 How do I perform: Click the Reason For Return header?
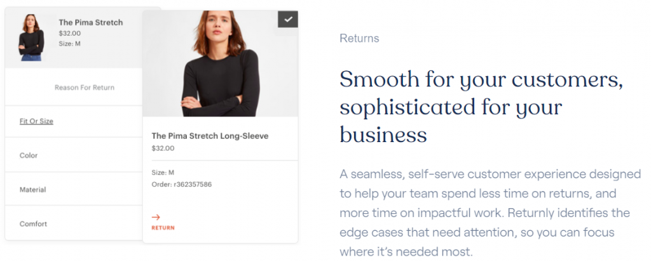85,88
